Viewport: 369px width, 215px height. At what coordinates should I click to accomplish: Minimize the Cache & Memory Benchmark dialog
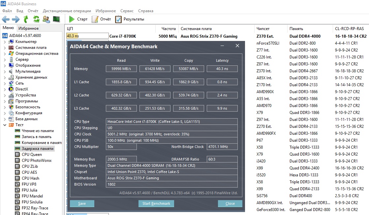[222, 46]
